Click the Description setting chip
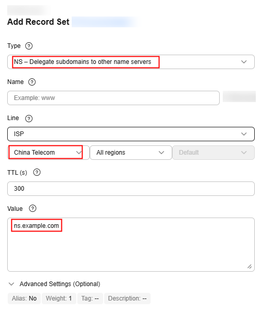263x332 pixels. click(127, 298)
